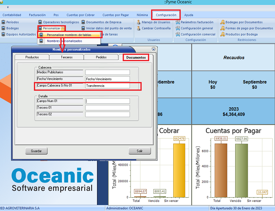
Task: Expand the Personalizar dropdown arrow
Action: pyautogui.click(x=63, y=28)
